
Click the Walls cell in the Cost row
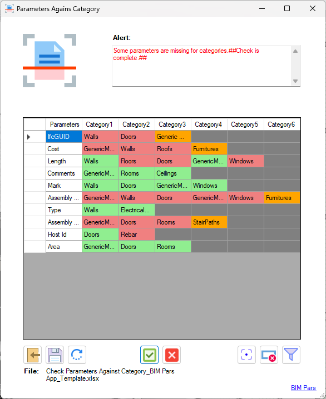point(137,149)
